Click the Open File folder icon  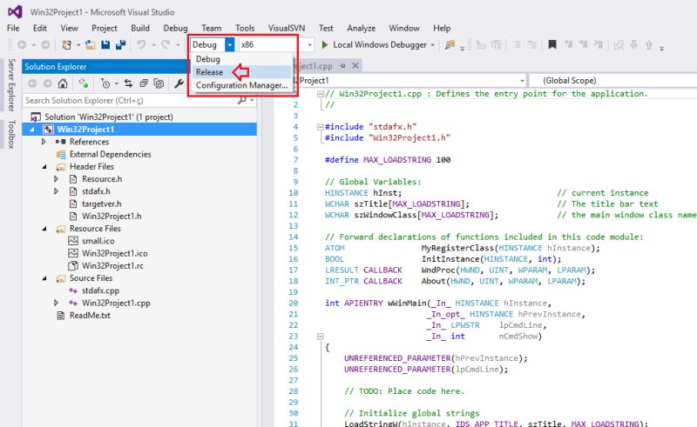91,45
